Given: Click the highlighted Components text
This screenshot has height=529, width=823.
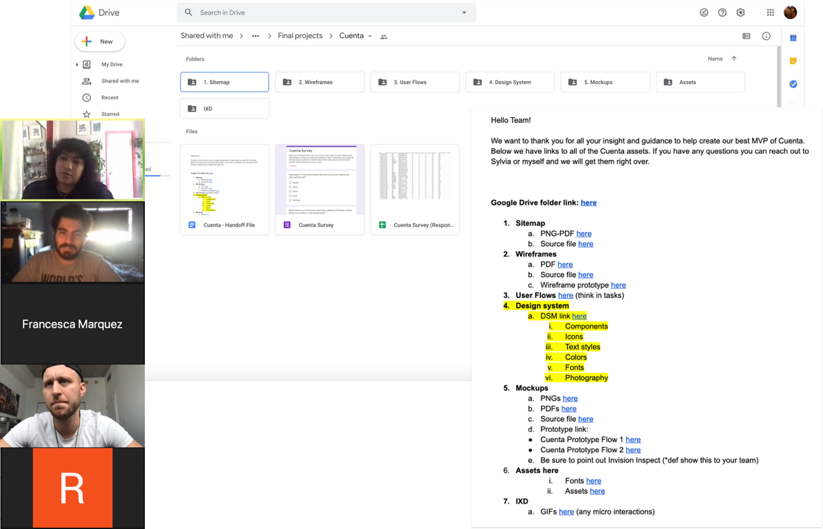Looking at the screenshot, I should [586, 326].
